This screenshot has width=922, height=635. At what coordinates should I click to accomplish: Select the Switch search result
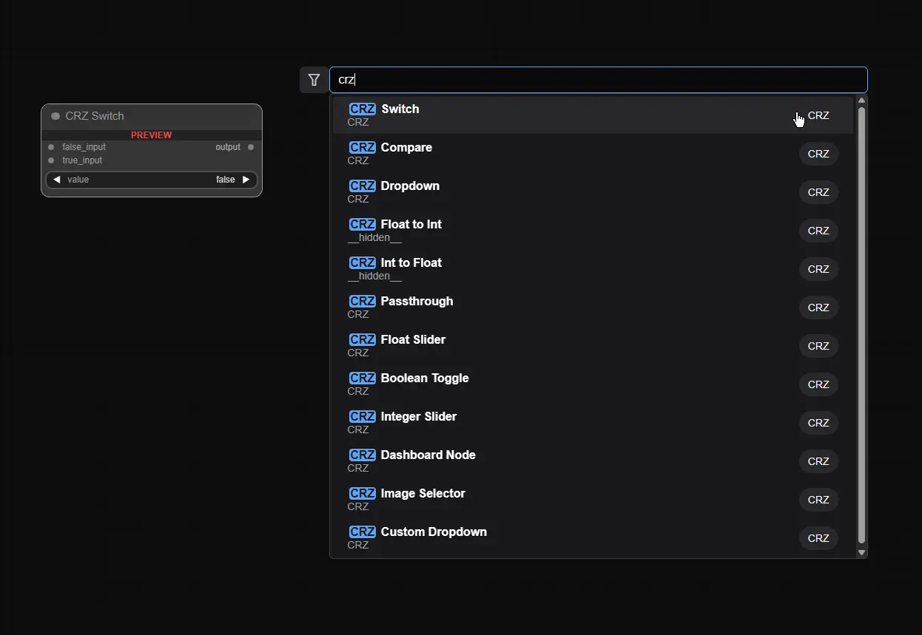pos(400,109)
